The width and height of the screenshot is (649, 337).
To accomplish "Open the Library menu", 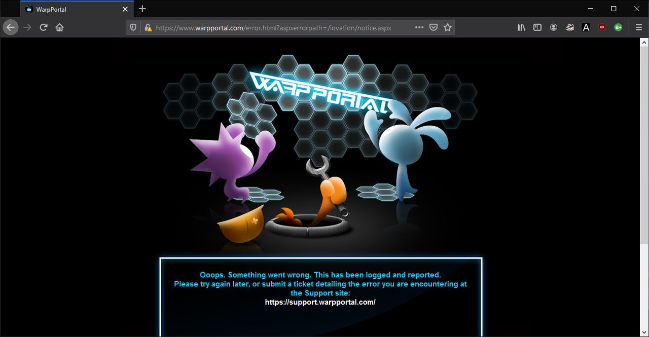I will [521, 27].
